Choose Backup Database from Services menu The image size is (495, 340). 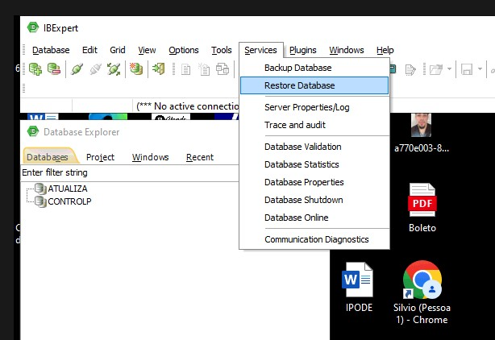pos(314,68)
